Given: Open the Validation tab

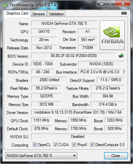Looking at the screenshot, I should [x=56, y=14].
